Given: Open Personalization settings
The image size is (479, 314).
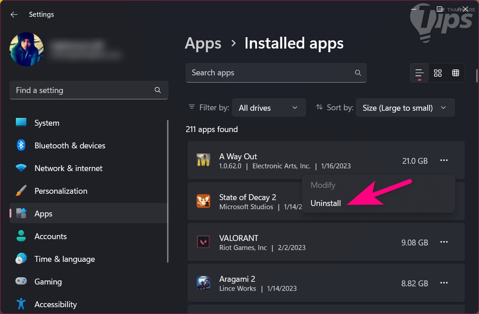Looking at the screenshot, I should point(60,191).
